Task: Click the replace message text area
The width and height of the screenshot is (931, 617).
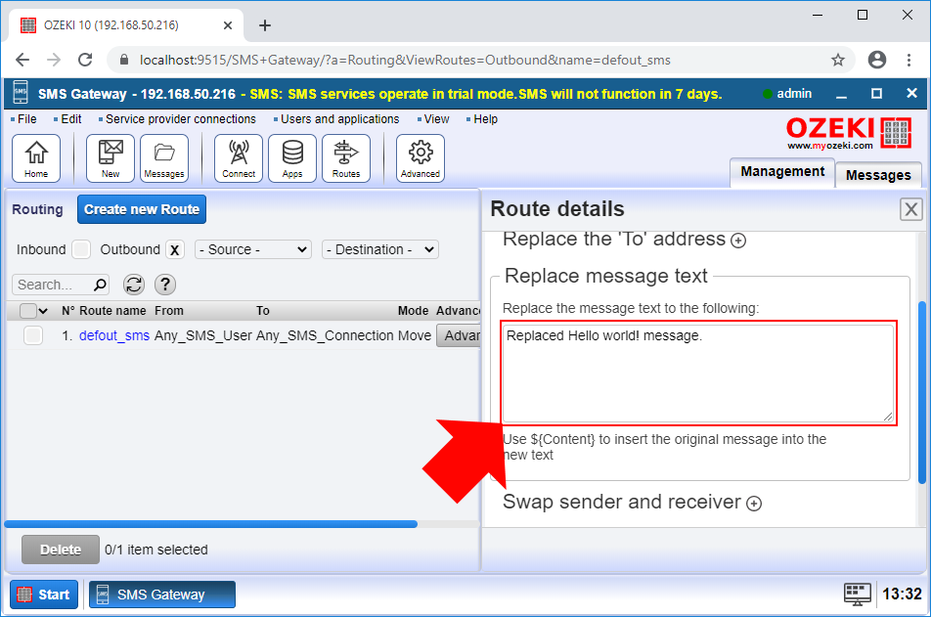Action: tap(698, 374)
